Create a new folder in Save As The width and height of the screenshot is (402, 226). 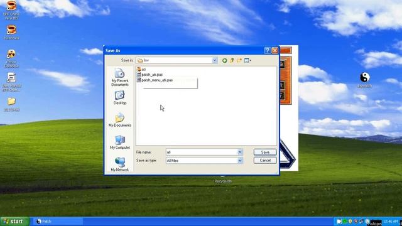click(x=239, y=60)
